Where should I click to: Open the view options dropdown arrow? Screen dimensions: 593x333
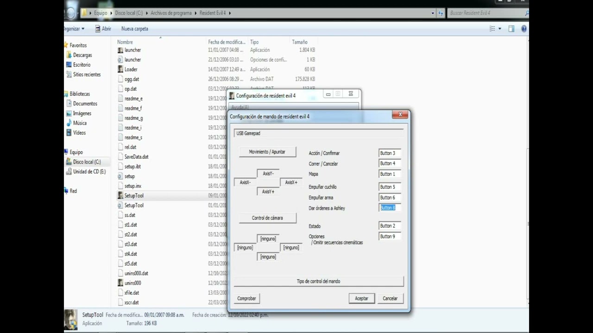[500, 29]
